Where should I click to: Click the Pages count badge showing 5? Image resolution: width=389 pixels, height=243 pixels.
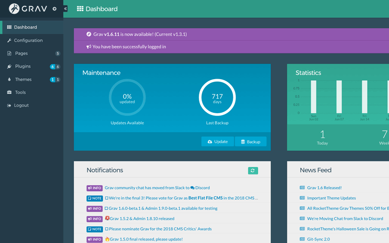coord(57,53)
